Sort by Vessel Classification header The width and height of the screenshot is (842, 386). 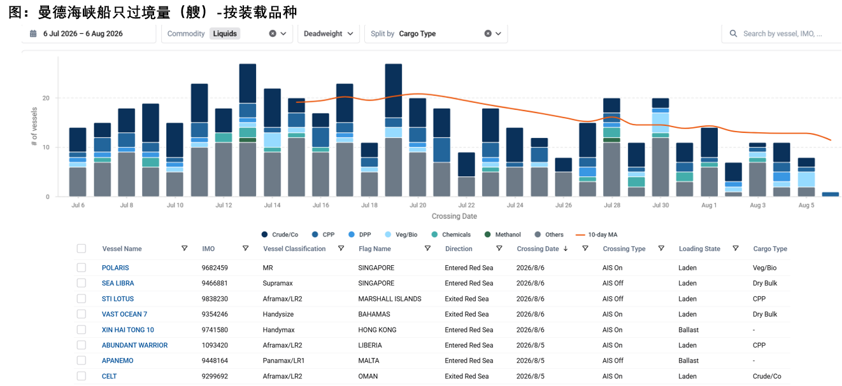(x=294, y=249)
